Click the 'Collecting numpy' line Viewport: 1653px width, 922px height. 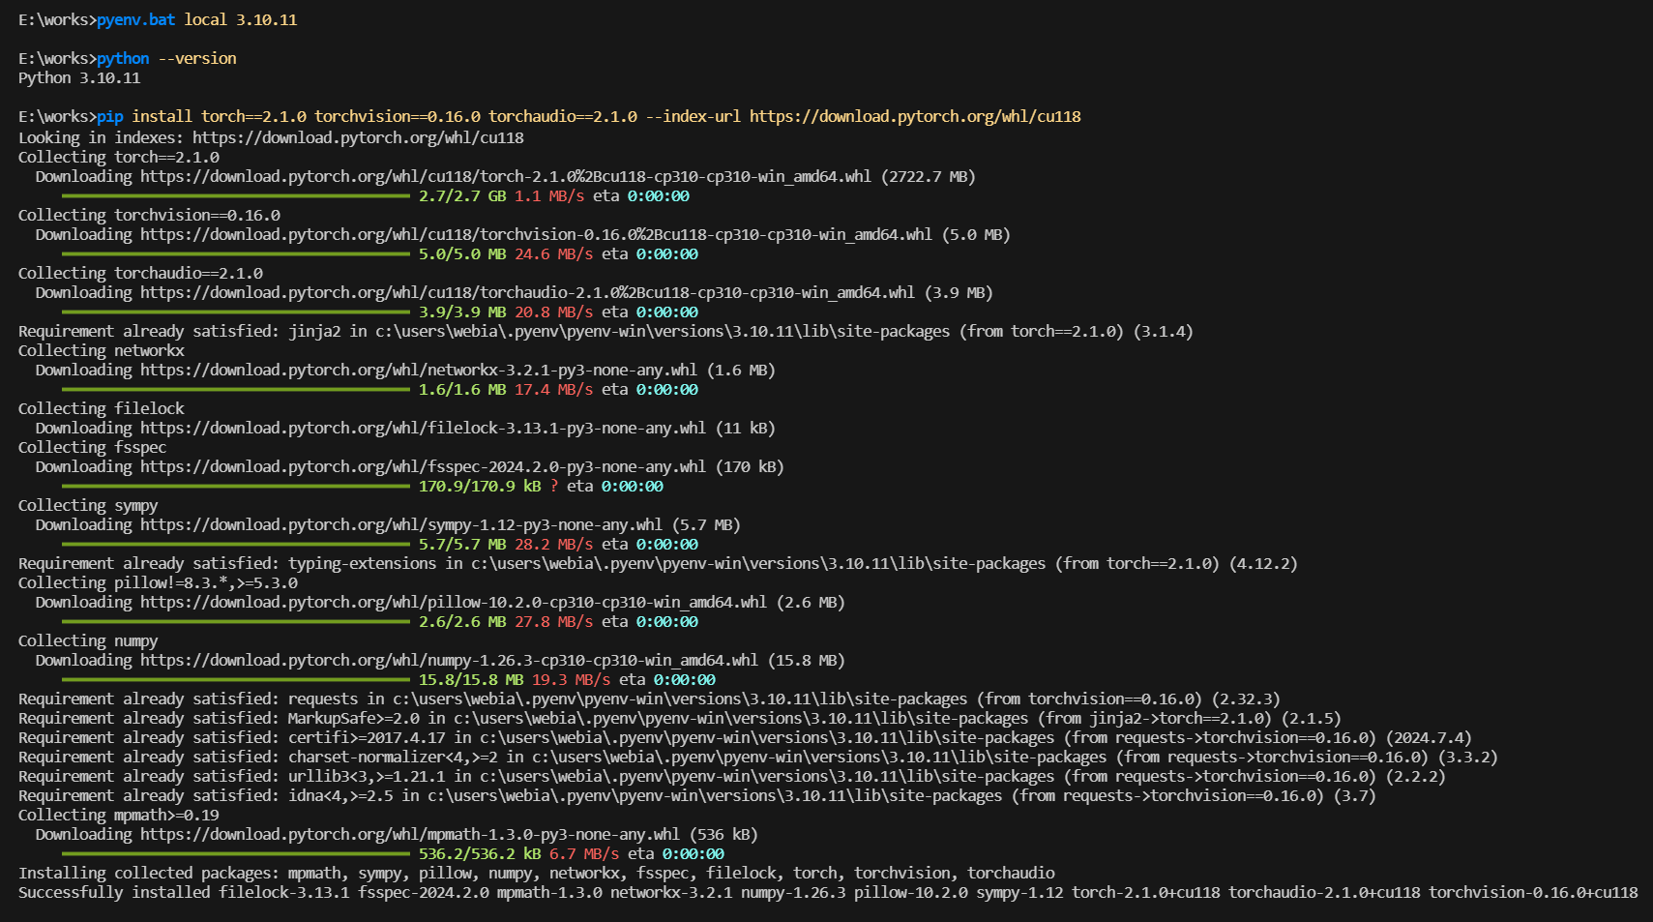tap(88, 640)
